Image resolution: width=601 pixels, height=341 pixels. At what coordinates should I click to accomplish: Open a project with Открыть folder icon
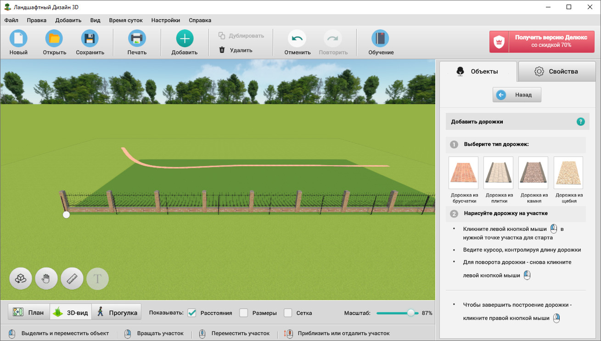tap(54, 39)
